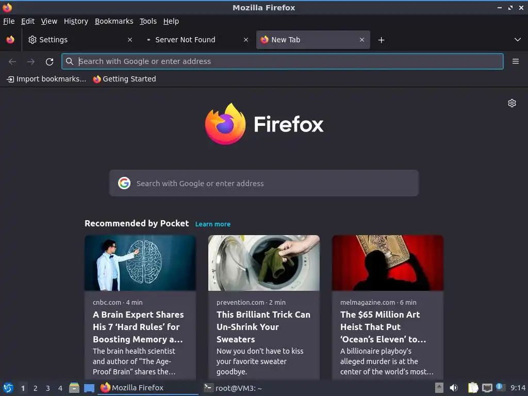The width and height of the screenshot is (528, 396).
Task: Close the Server Not Found tab
Action: [x=246, y=40]
